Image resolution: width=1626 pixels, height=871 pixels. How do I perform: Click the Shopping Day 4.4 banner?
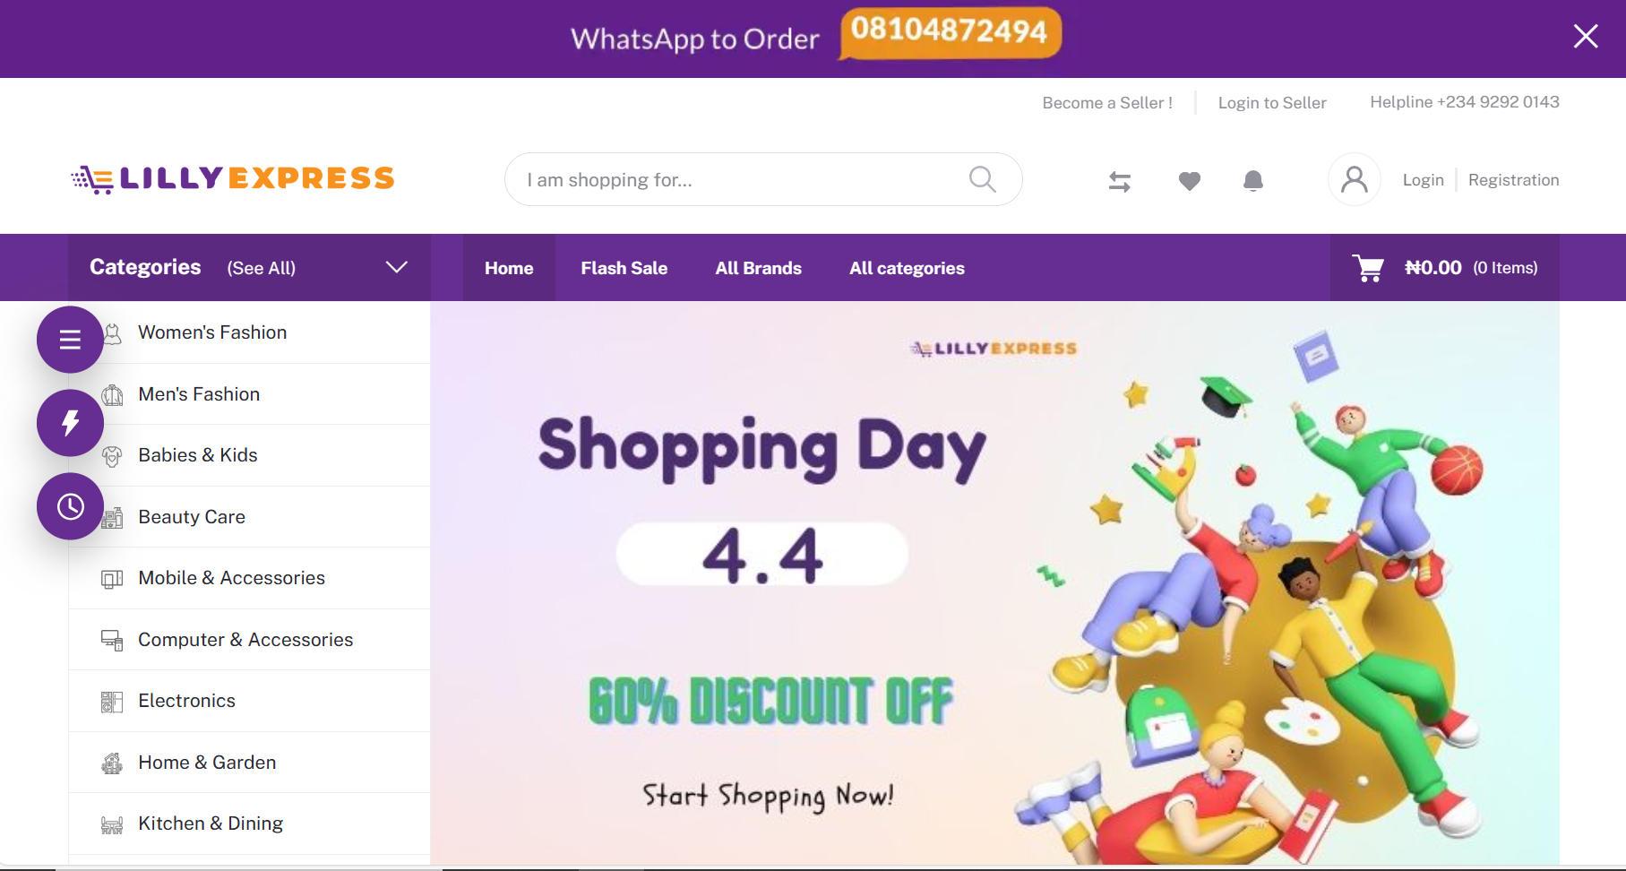pos(994,582)
